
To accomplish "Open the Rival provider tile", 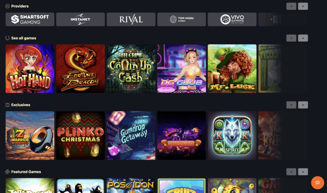I will point(131,19).
